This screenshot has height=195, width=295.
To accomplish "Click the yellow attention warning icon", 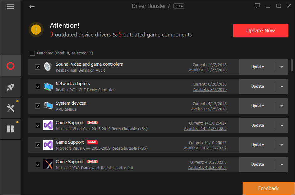I will [36, 30].
